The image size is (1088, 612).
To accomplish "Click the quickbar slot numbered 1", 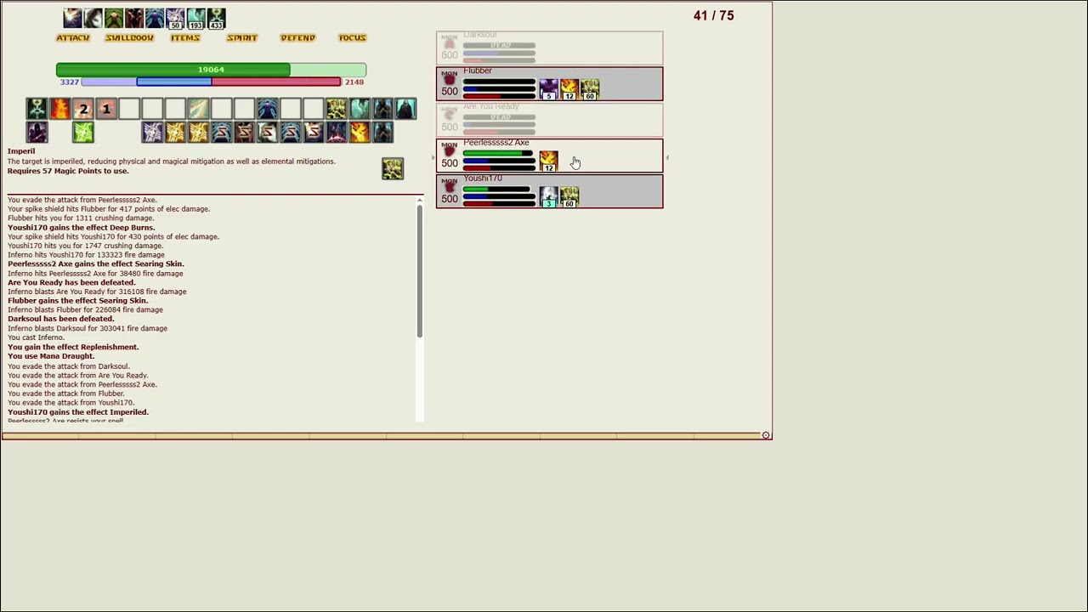I will tap(105, 109).
